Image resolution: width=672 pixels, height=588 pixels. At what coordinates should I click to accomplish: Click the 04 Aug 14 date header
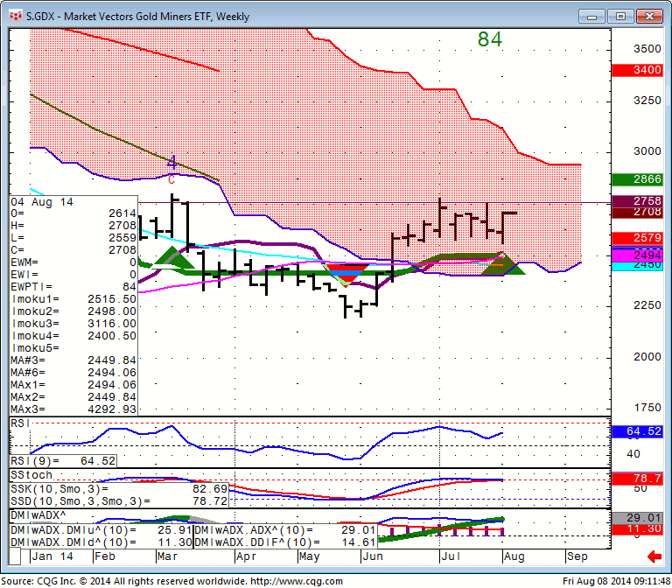[42, 202]
